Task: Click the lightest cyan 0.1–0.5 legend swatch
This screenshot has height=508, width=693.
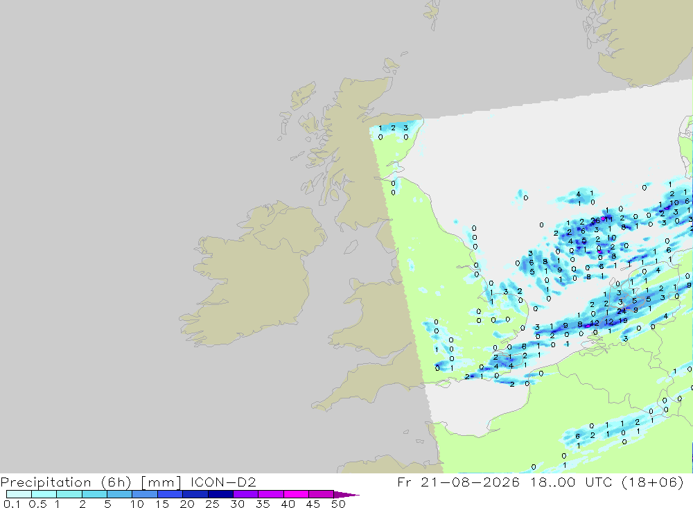Action: pos(19,494)
